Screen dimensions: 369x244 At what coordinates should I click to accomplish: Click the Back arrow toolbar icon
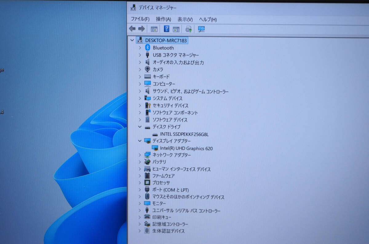point(132,29)
